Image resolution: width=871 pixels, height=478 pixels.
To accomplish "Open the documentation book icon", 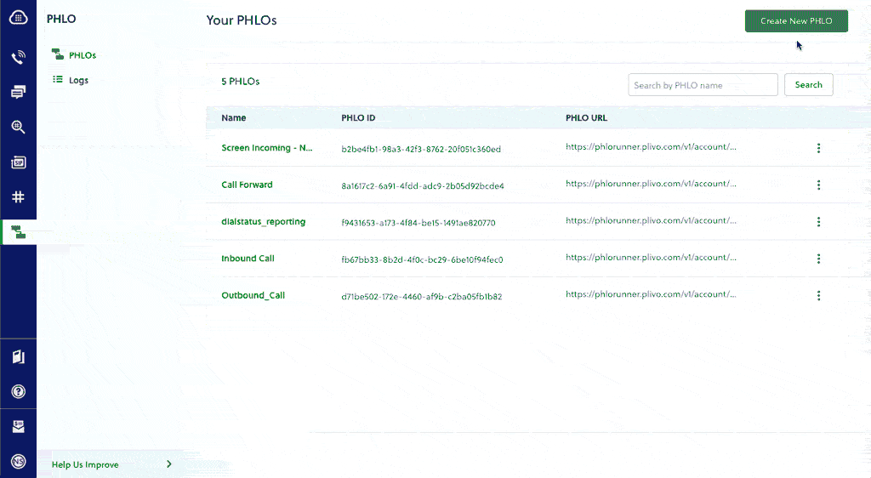I will click(18, 356).
